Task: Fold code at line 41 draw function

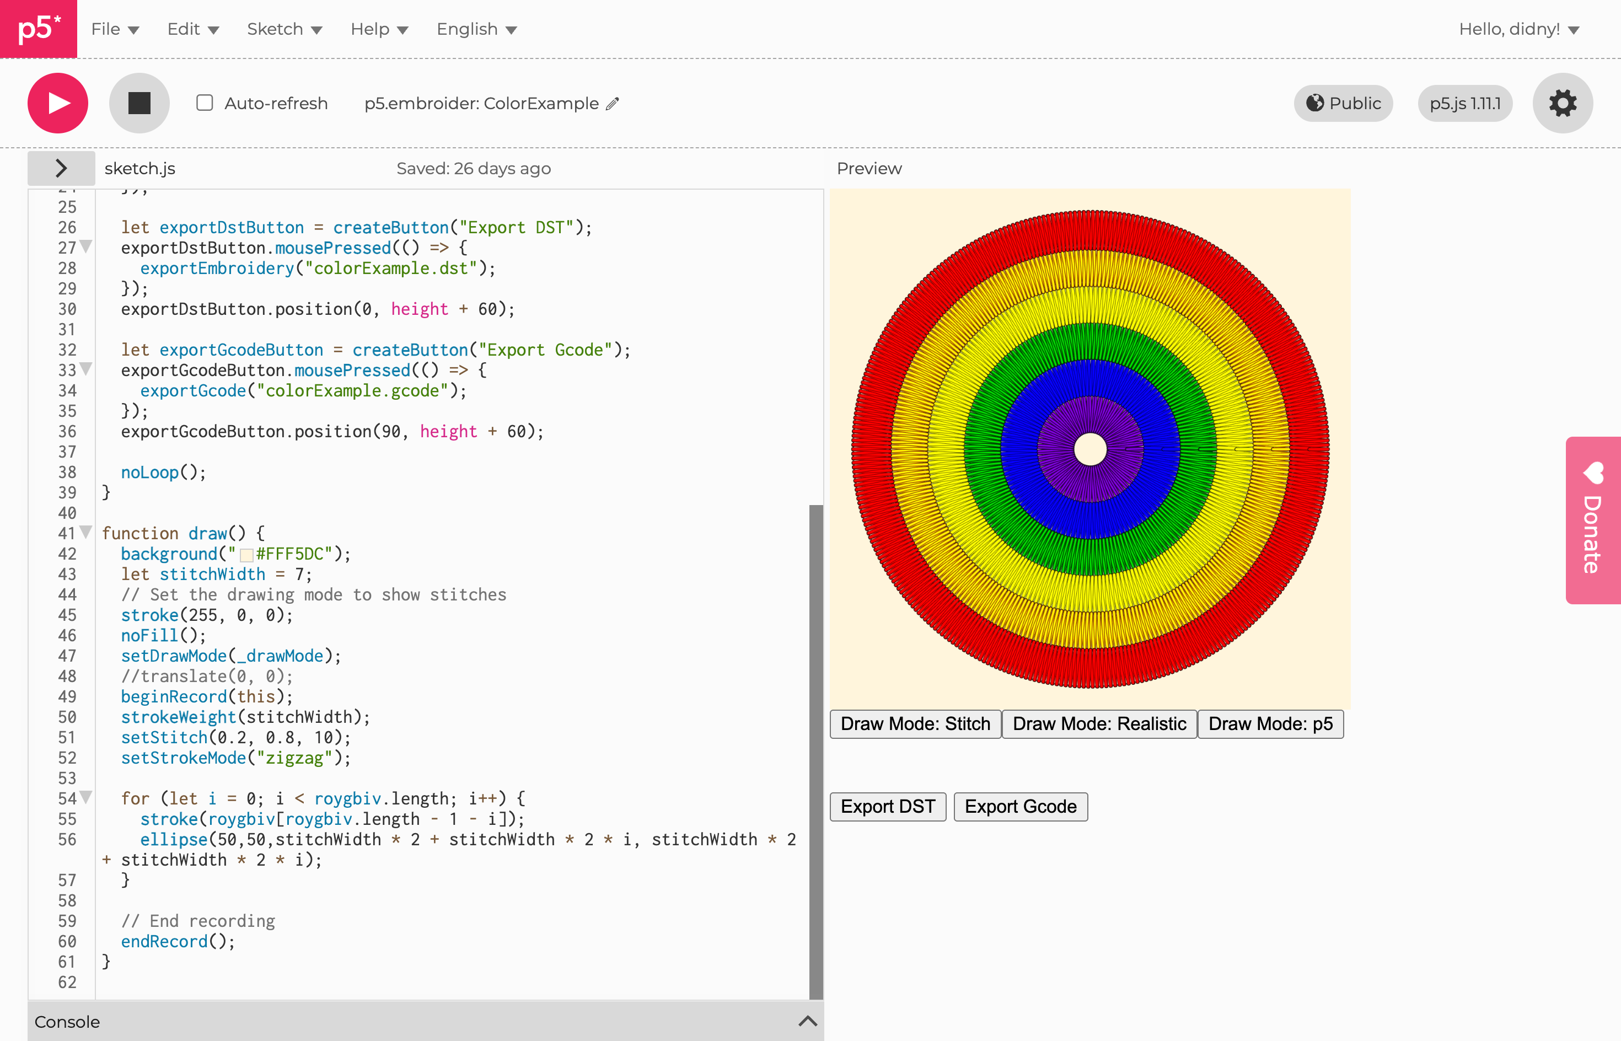Action: (x=86, y=533)
